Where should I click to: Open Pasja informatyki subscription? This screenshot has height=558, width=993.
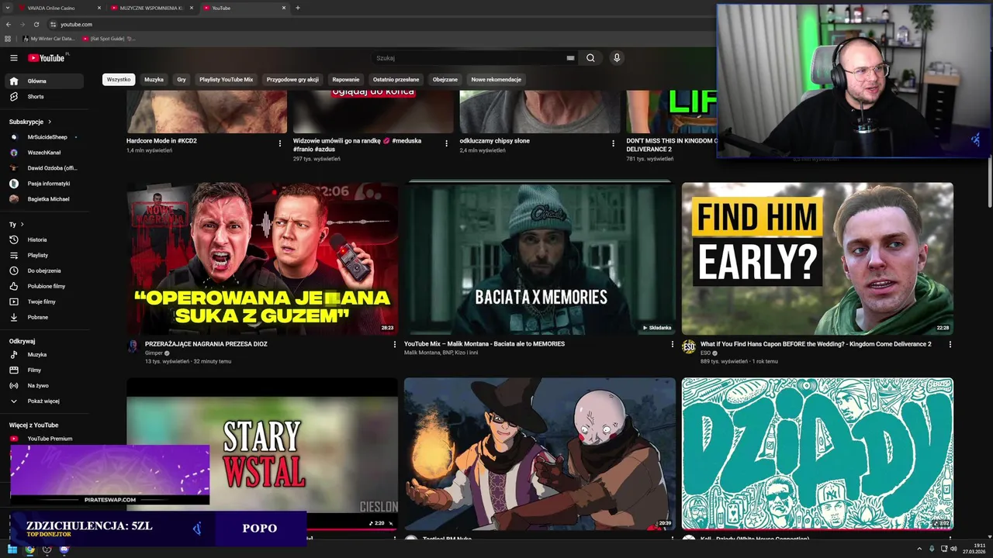pyautogui.click(x=45, y=184)
